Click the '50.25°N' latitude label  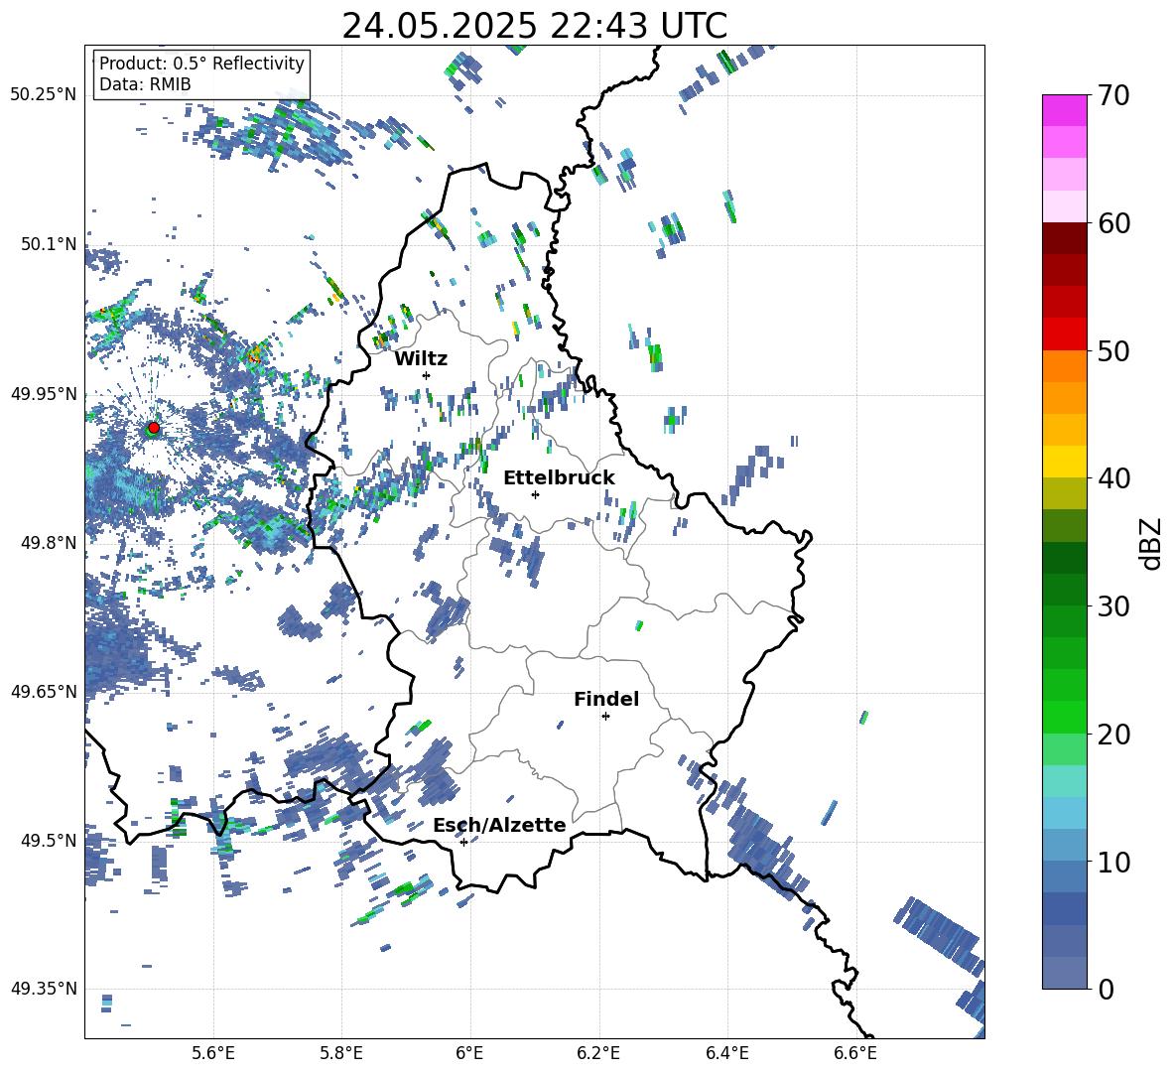[44, 95]
